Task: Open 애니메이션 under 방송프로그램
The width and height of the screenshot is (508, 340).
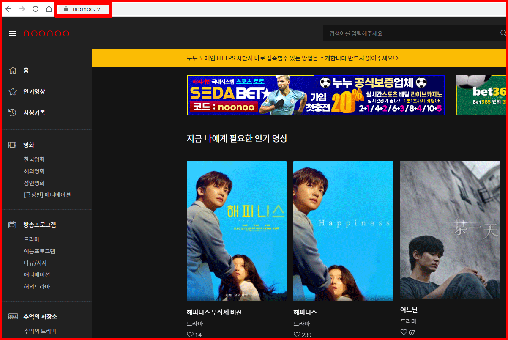Action: (37, 275)
